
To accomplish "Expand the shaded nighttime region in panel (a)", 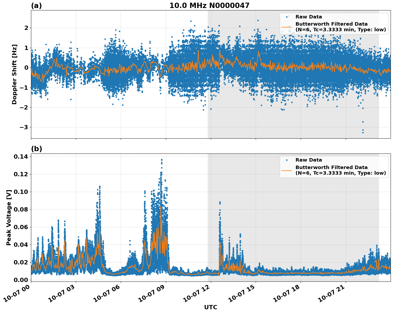I will (x=294, y=120).
